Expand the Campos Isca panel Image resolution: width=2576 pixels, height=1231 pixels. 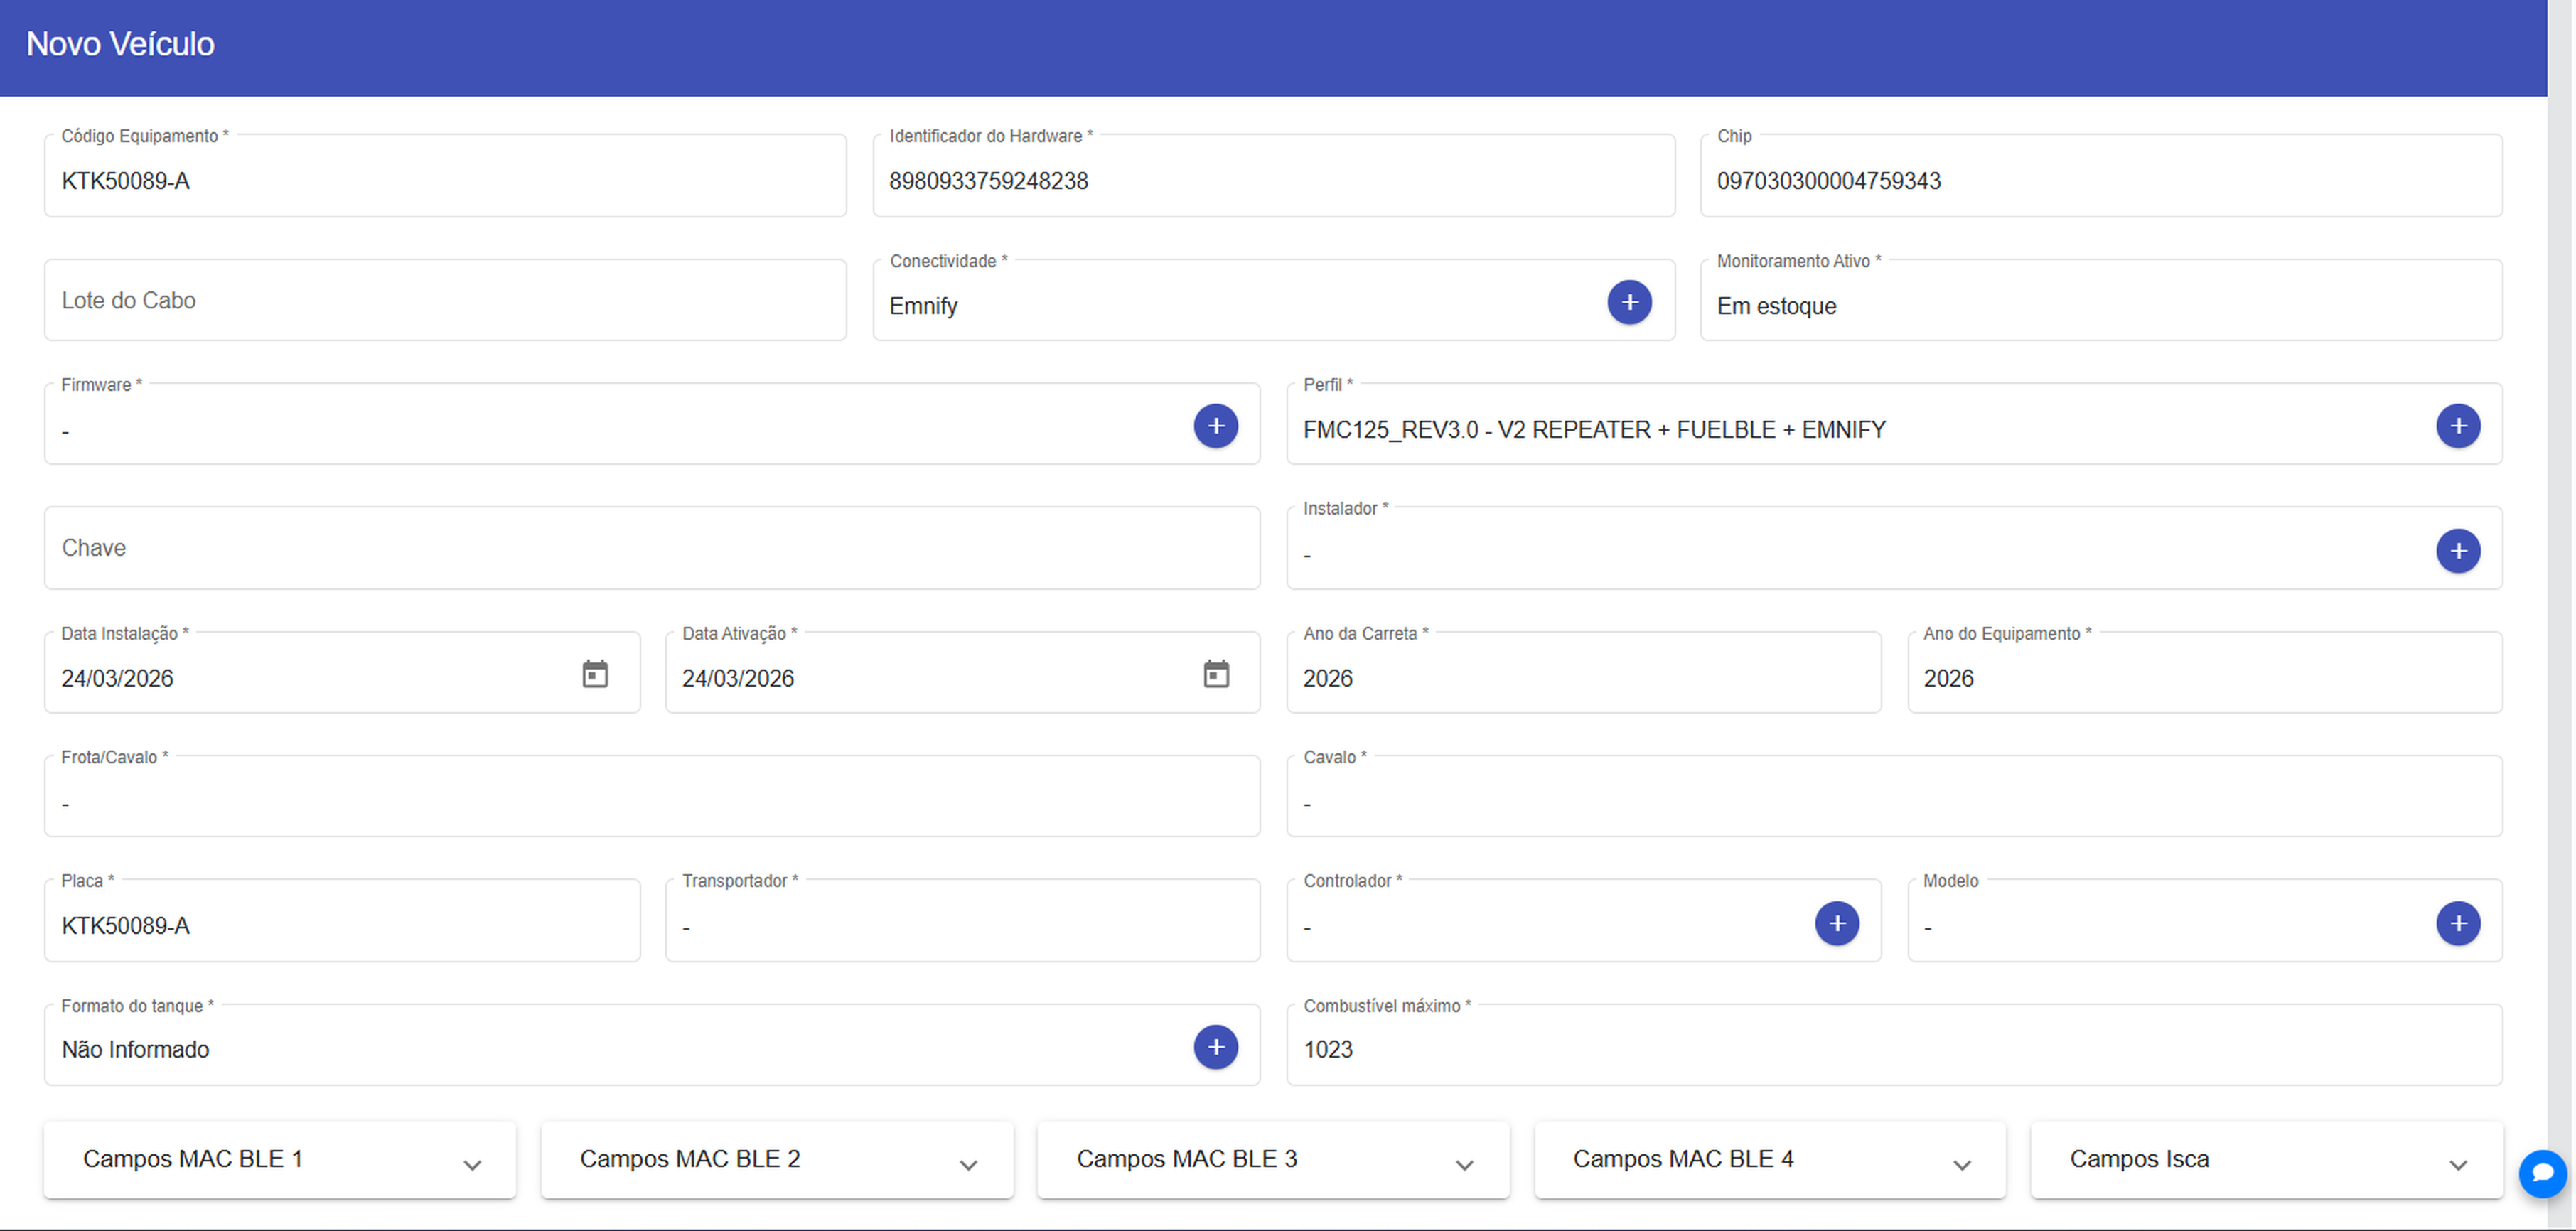pyautogui.click(x=2266, y=1160)
